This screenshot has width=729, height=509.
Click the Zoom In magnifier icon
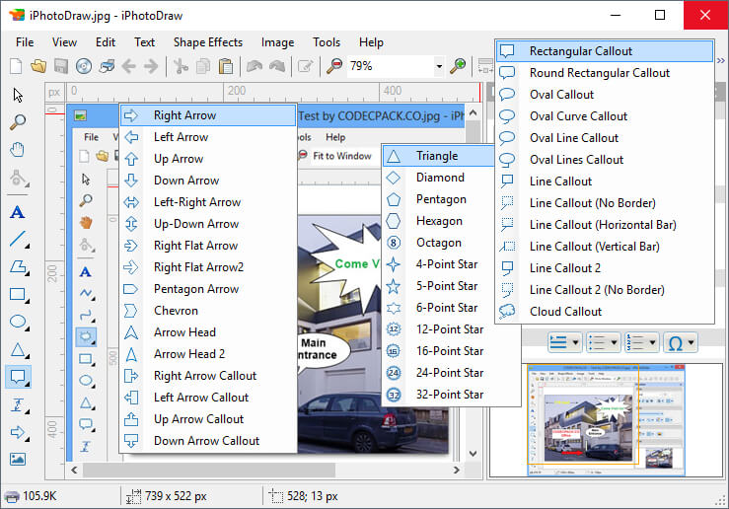[x=458, y=66]
